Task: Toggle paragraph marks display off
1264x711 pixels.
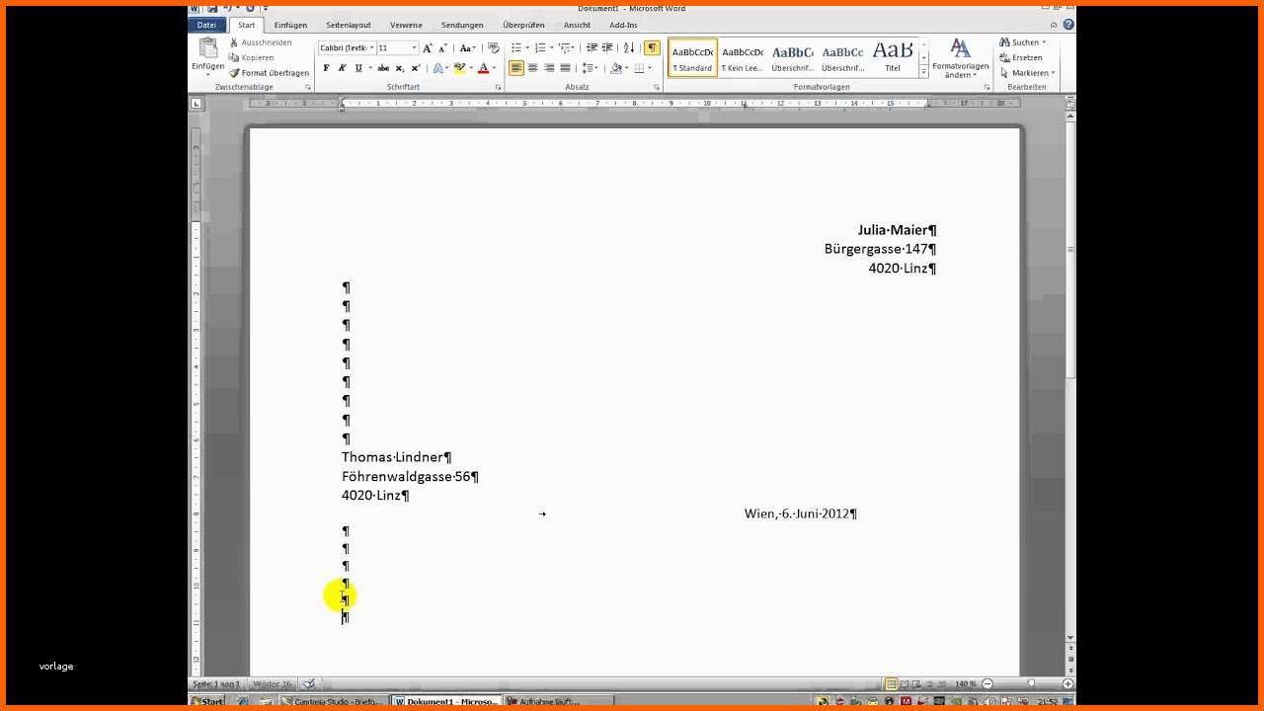Action: [x=652, y=47]
